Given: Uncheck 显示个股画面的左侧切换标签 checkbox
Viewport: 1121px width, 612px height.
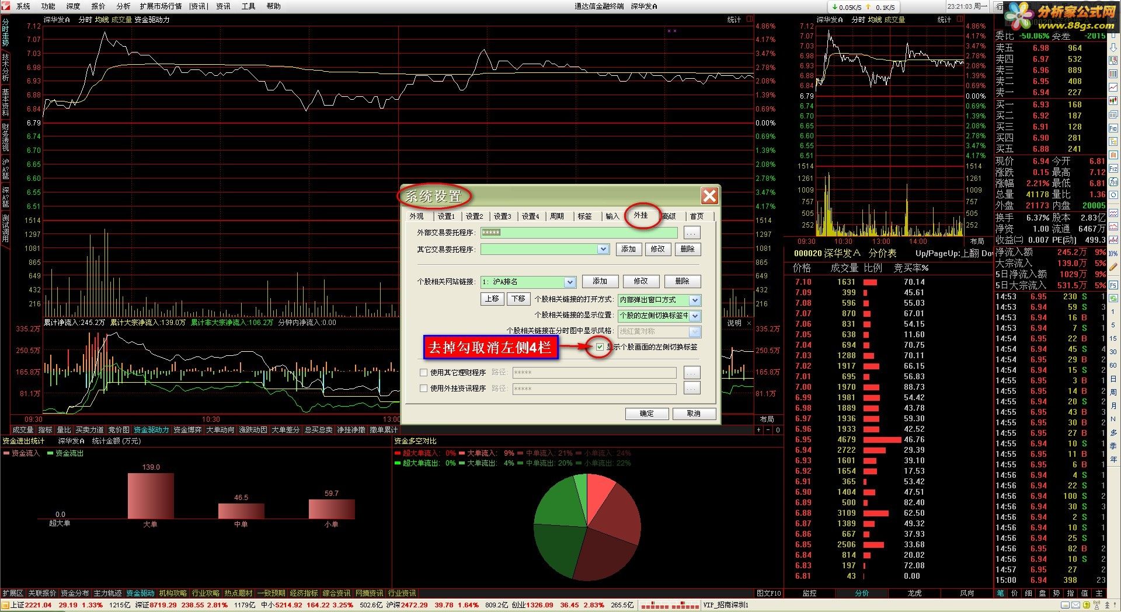Looking at the screenshot, I should pos(600,347).
